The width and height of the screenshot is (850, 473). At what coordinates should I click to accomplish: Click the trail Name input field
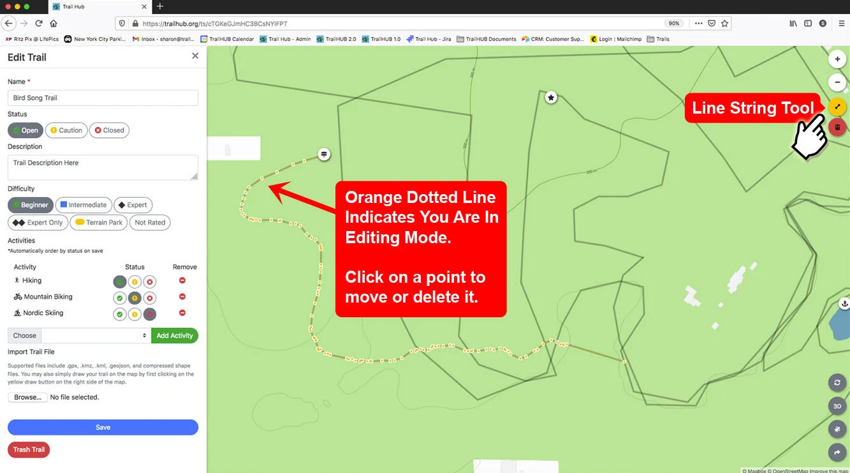tap(103, 98)
